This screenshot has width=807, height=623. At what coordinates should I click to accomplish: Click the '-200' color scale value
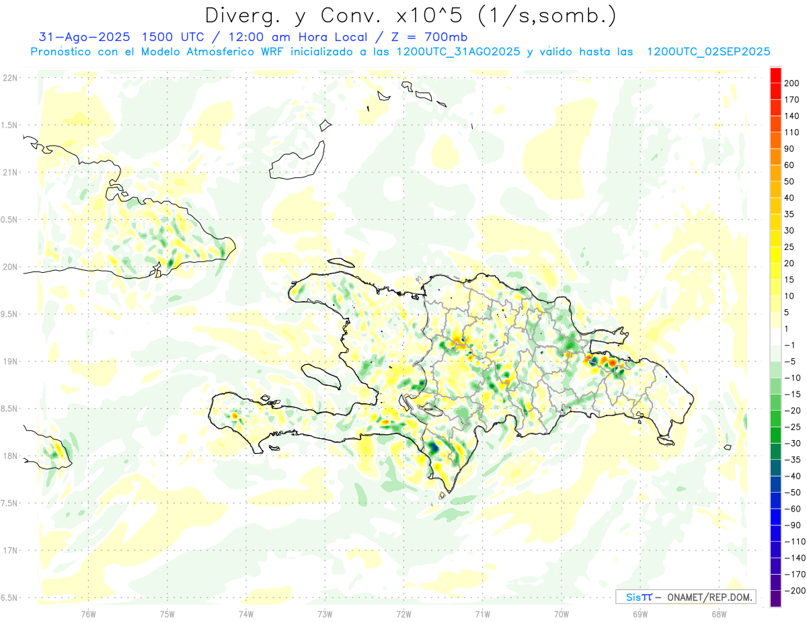coord(794,590)
